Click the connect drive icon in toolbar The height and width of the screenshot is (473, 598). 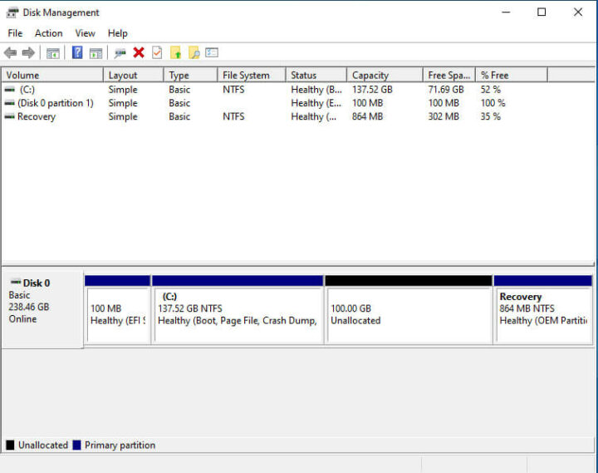(120, 53)
